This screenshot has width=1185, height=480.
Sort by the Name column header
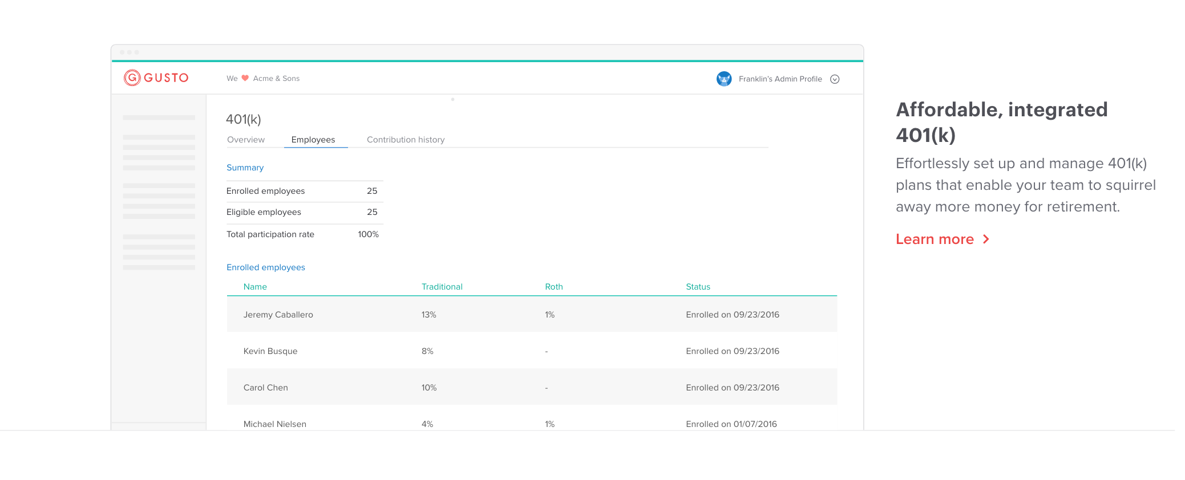coord(255,287)
